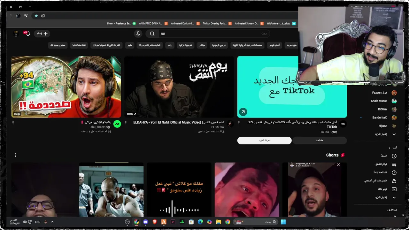The image size is (409, 230).
Task: Open options menu for the ELDAHYA video
Action: click(126, 123)
